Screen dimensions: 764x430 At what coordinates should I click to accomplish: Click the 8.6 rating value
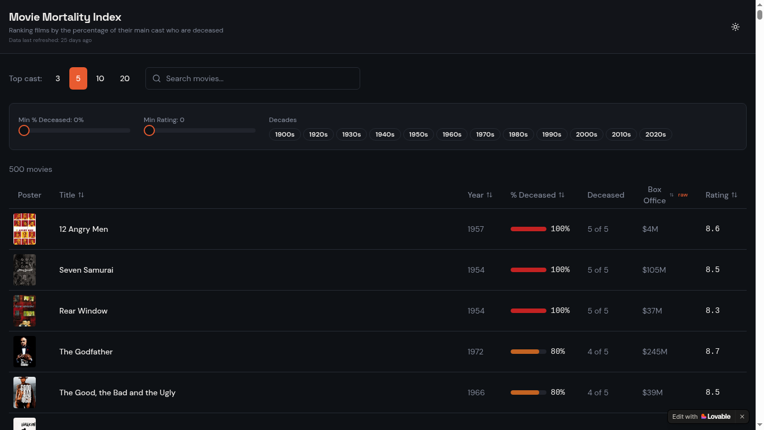click(x=713, y=229)
